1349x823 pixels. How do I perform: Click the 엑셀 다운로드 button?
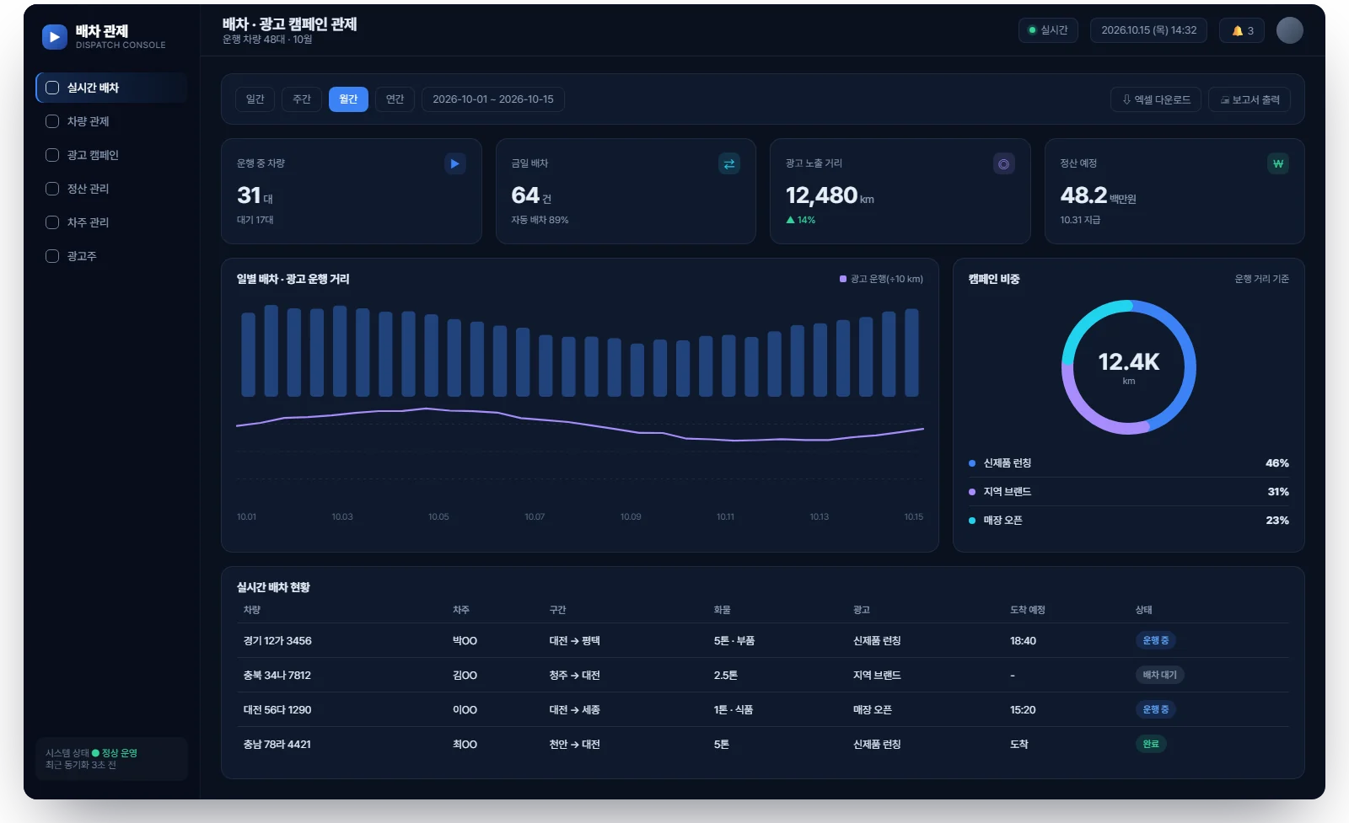[x=1156, y=99]
